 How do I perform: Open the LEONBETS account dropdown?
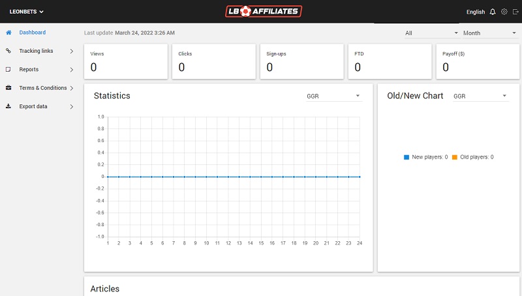pyautogui.click(x=26, y=12)
